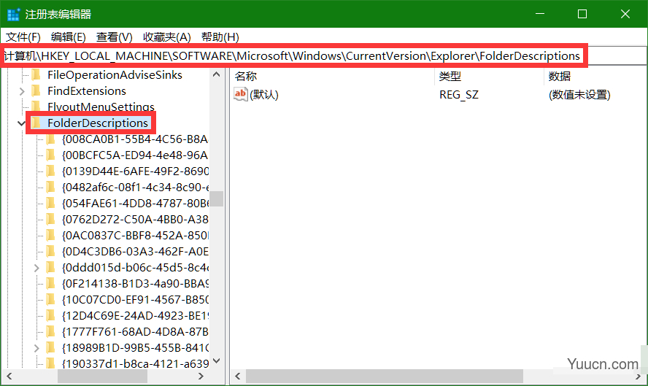Open the 文件(F) menu
This screenshot has width=648, height=386.
click(23, 37)
